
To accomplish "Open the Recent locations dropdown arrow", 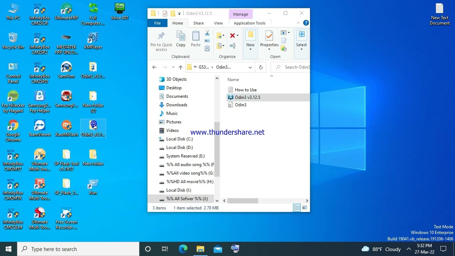I will (173, 67).
